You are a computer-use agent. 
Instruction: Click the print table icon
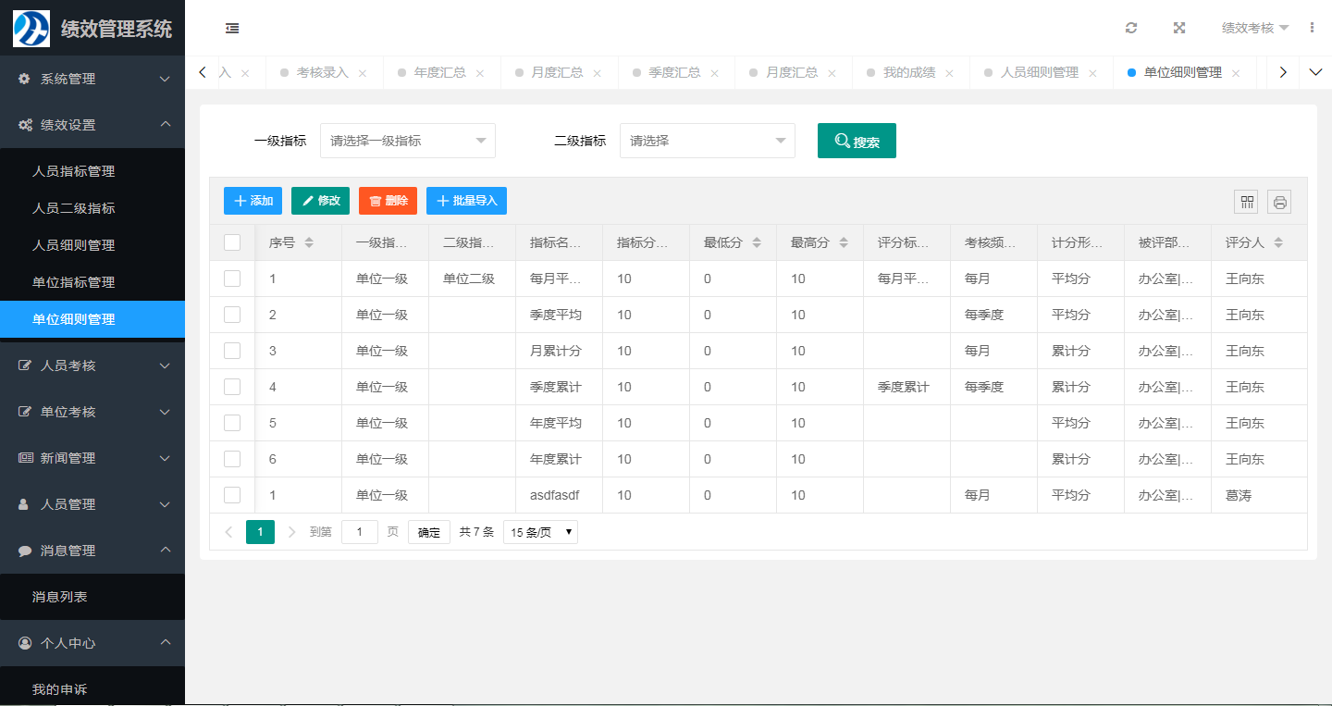pyautogui.click(x=1279, y=202)
